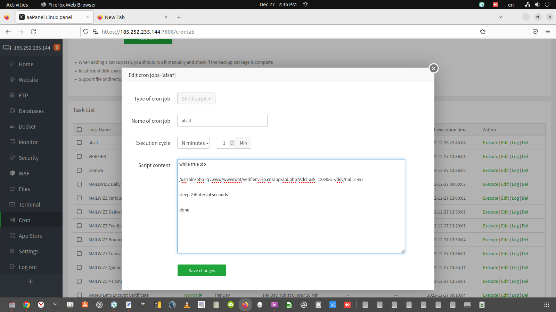Click the notification bell in top bar
The height and width of the screenshot is (312, 556).
(x=305, y=5)
